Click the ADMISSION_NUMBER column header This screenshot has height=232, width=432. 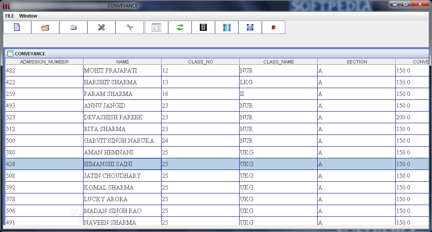(x=44, y=62)
